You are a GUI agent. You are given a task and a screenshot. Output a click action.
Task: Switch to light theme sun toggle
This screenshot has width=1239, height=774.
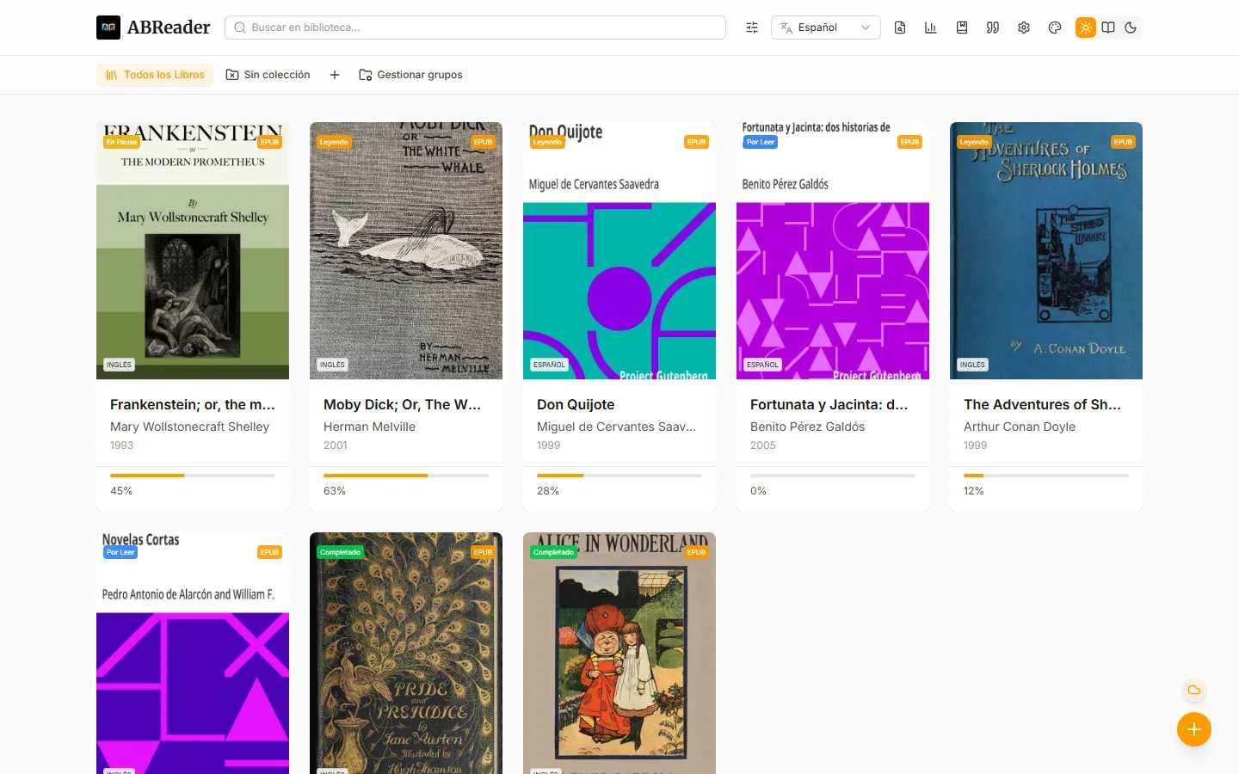coord(1086,28)
